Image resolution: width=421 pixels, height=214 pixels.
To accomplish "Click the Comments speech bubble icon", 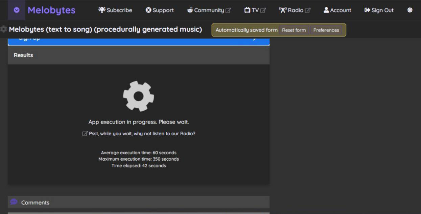I will [14, 202].
